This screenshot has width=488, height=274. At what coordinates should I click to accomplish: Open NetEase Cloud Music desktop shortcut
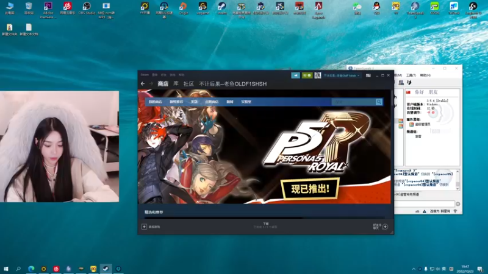pos(67,9)
